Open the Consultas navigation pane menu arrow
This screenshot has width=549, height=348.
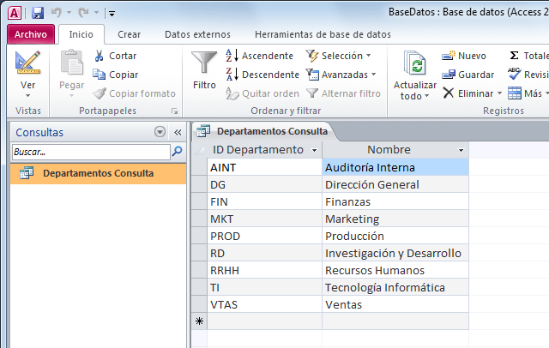click(160, 132)
